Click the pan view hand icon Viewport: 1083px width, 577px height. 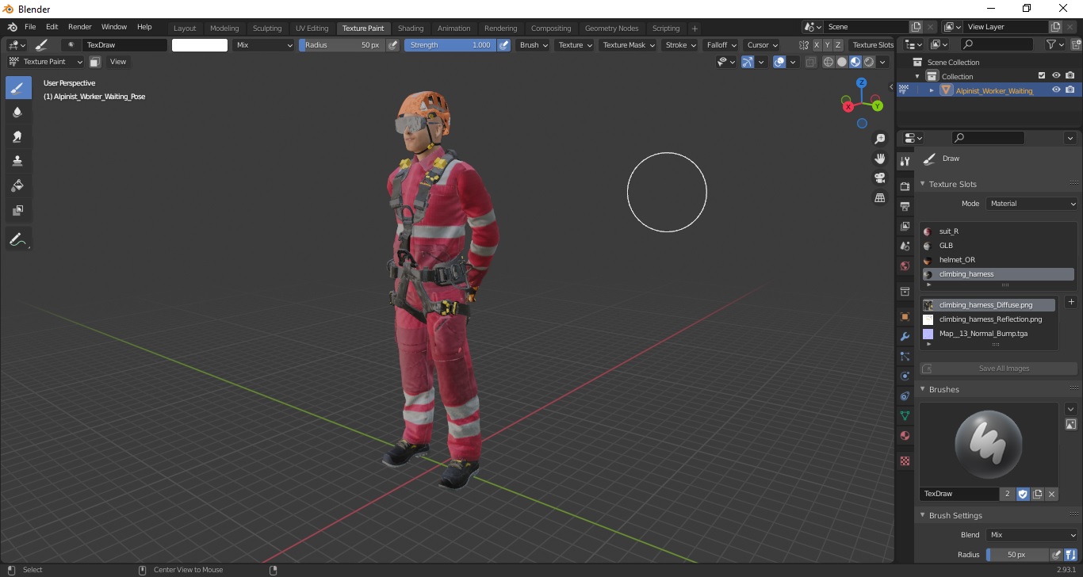pyautogui.click(x=879, y=159)
